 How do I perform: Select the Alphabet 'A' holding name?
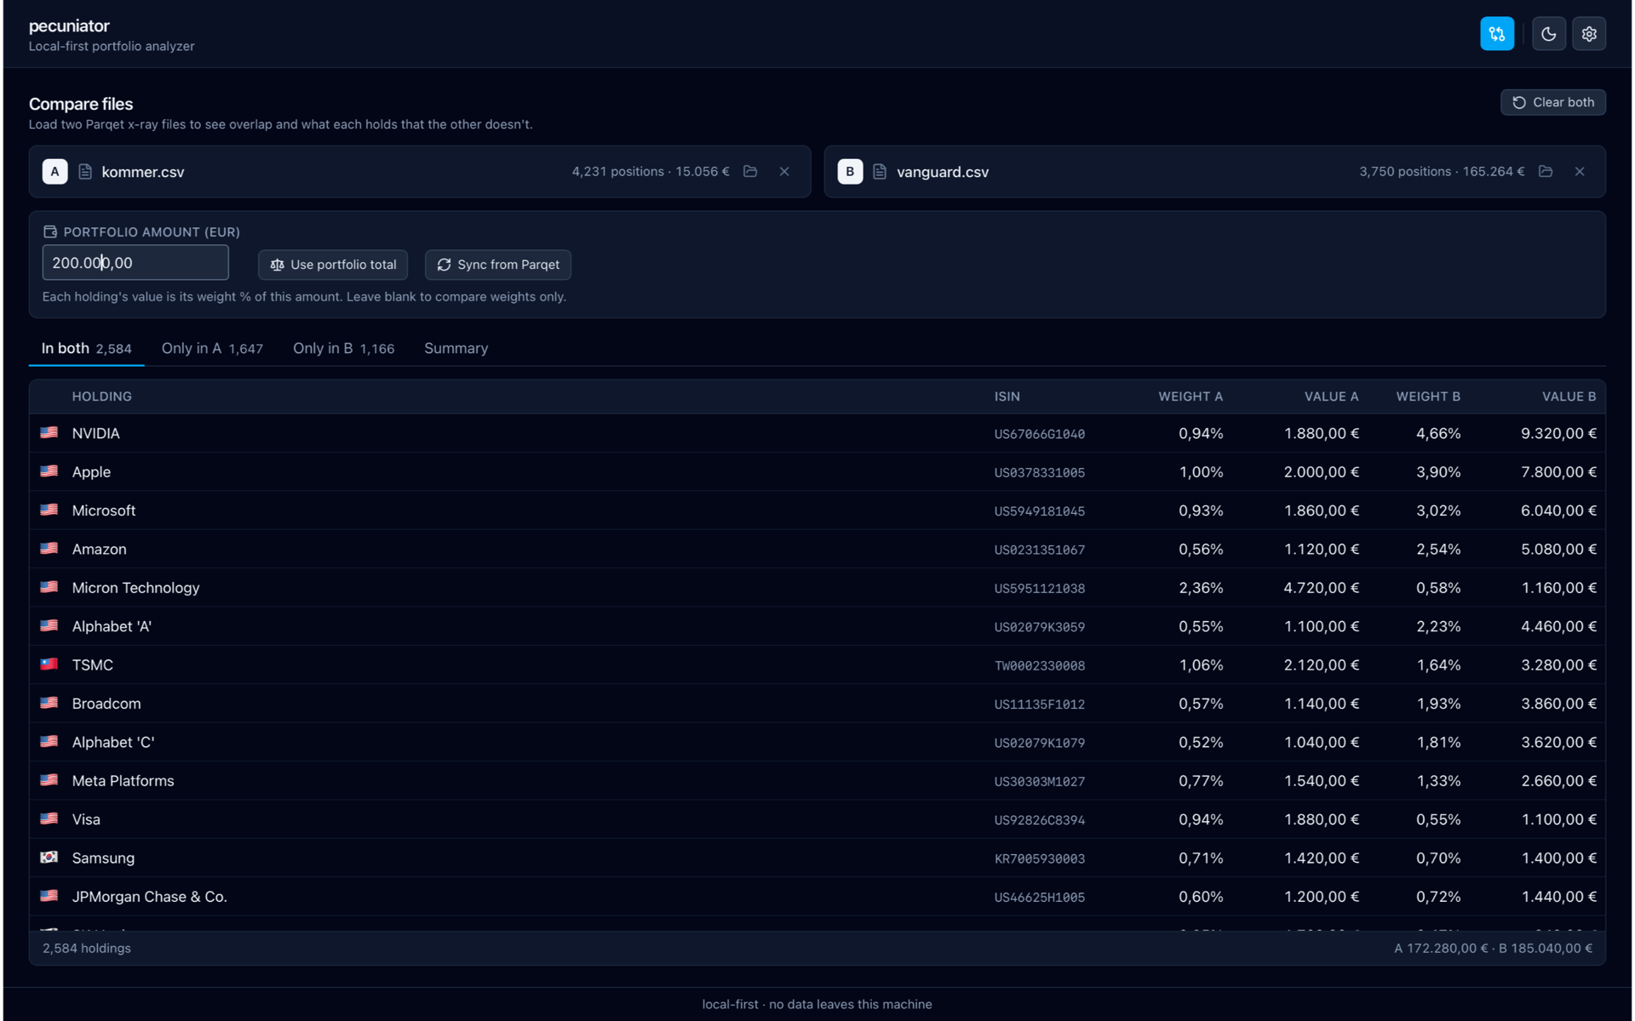(112, 626)
